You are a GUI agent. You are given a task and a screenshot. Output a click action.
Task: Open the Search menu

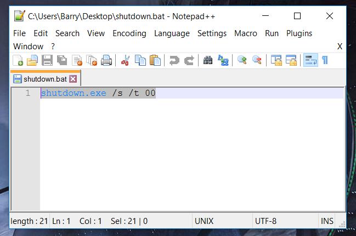click(x=67, y=33)
